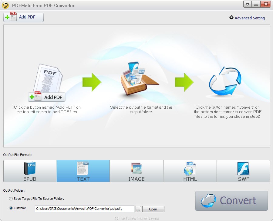The width and height of the screenshot is (273, 221).
Task: Click the Add PDF button in the toolbar
Action: click(x=23, y=17)
